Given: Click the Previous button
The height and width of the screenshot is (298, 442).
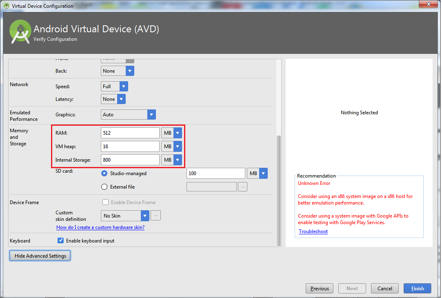Looking at the screenshot, I should (x=320, y=289).
